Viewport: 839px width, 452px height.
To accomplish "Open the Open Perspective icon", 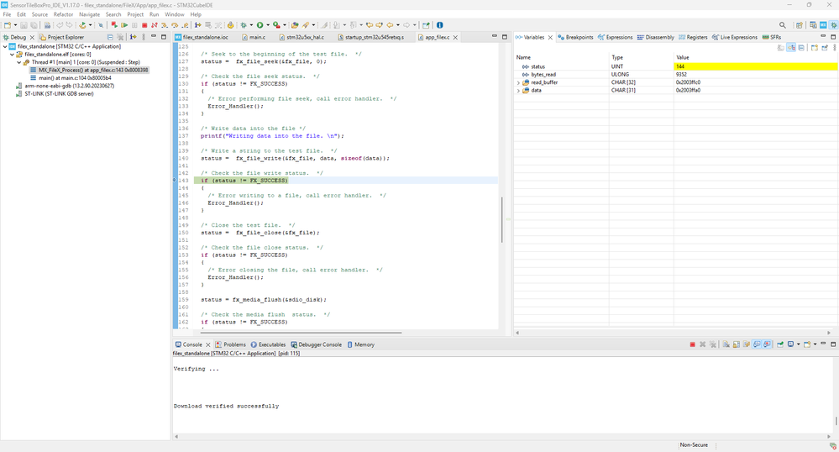I will pos(800,24).
